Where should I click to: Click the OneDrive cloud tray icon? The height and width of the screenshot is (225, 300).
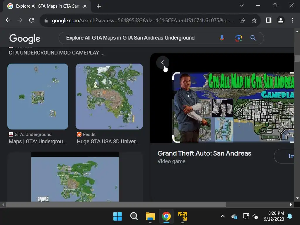[234, 217]
